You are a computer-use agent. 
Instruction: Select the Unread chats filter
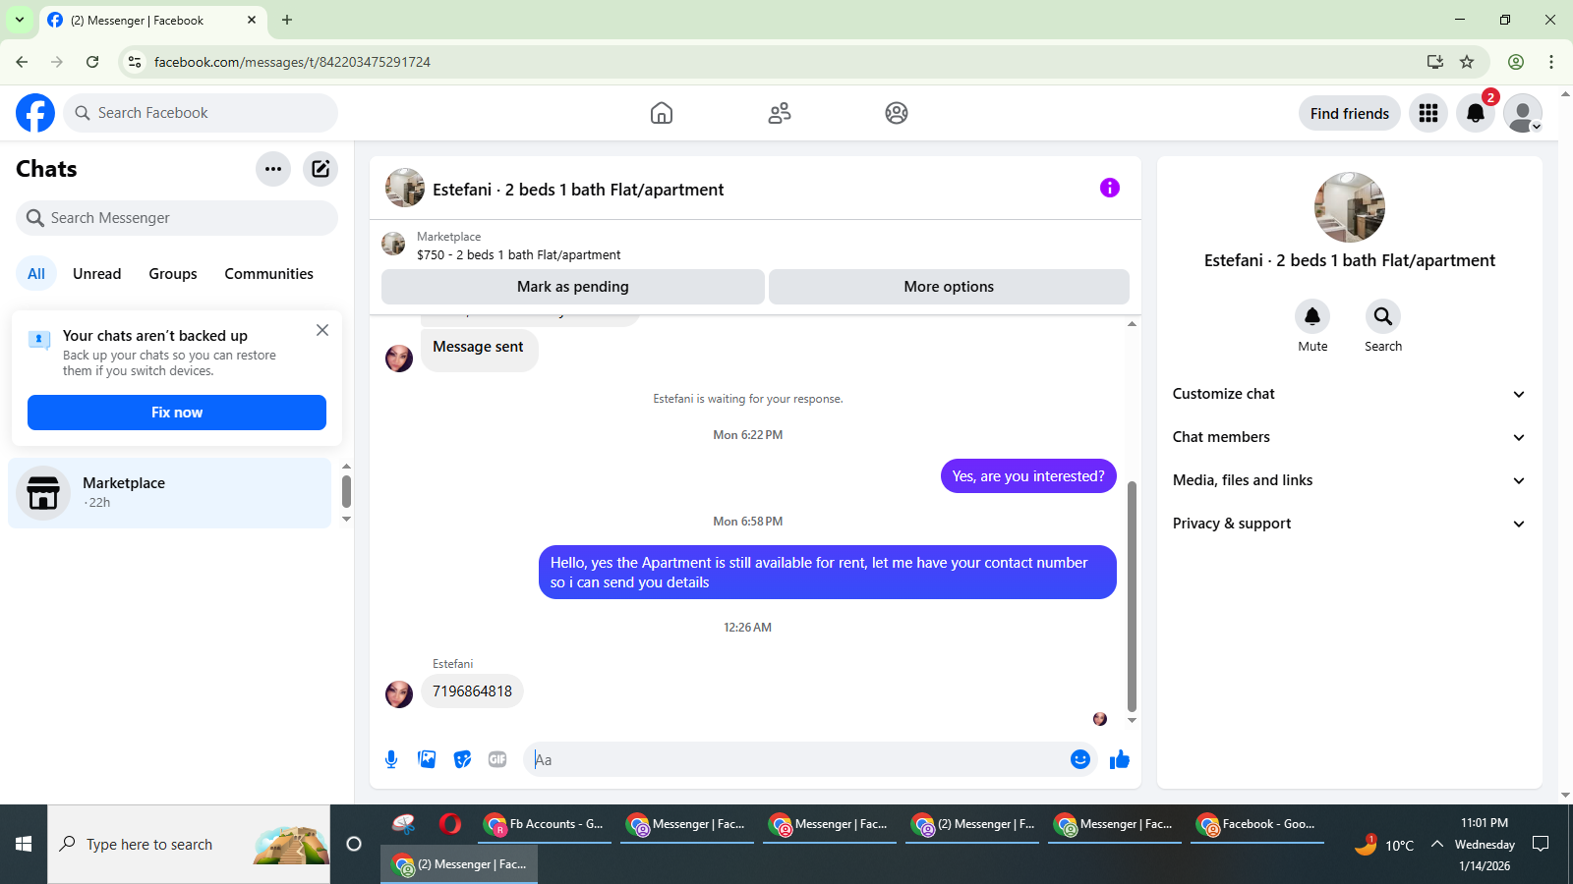point(96,274)
